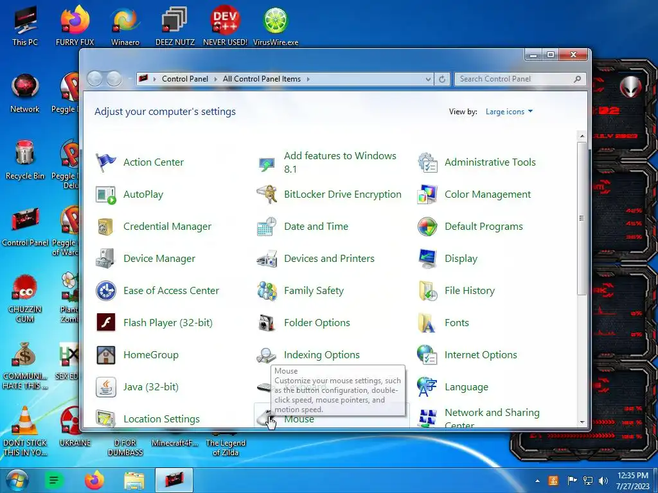Open Network and Sharing Center icon
The image size is (658, 493).
coord(427,419)
